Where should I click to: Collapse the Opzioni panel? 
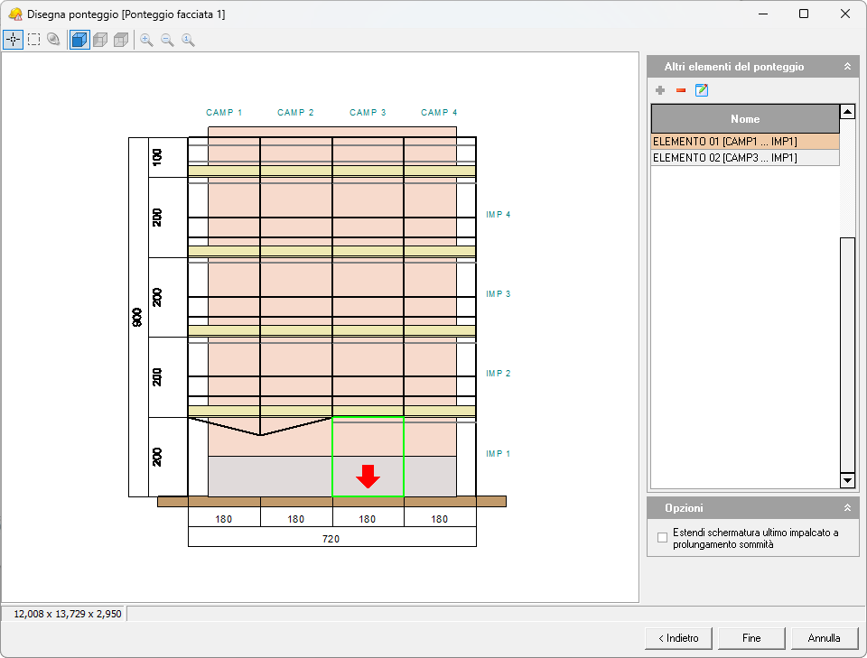click(847, 508)
